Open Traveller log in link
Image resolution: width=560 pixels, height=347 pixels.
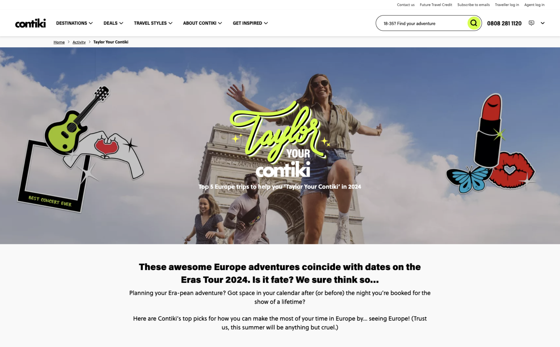[x=507, y=5]
